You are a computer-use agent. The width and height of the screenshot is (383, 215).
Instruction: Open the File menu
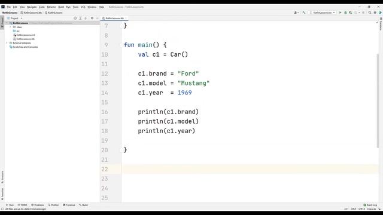click(9, 7)
